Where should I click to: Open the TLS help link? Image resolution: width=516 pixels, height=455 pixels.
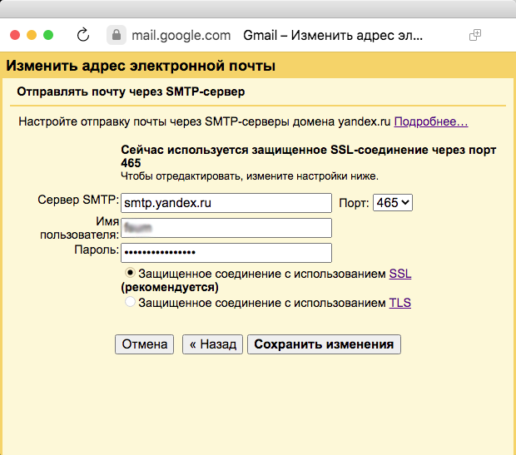point(400,303)
